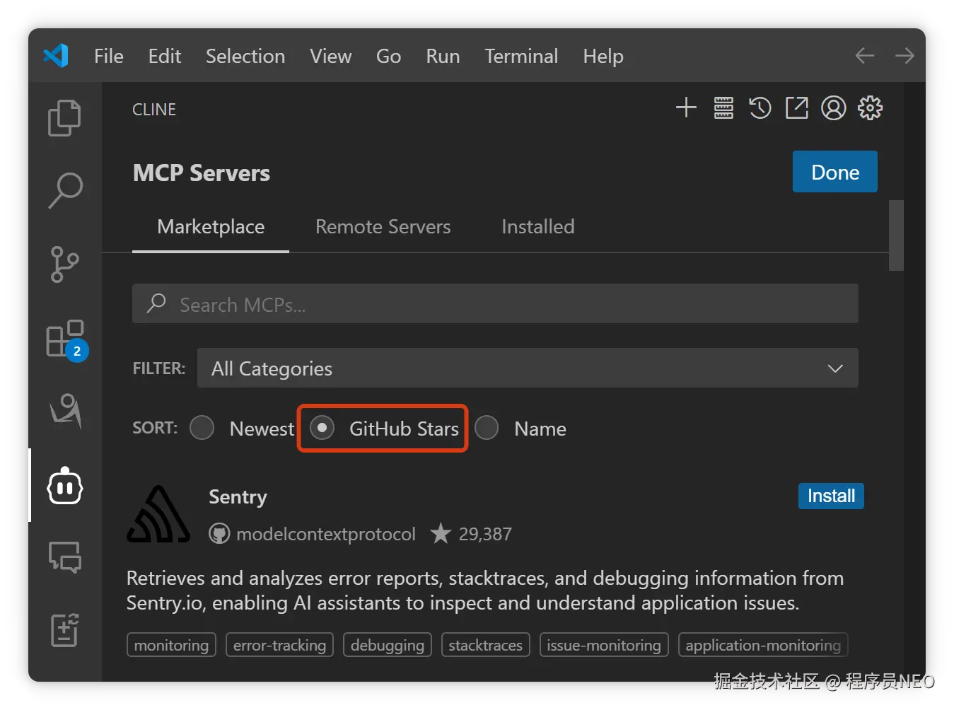
Task: Click the stacktraces tag
Action: click(x=485, y=645)
